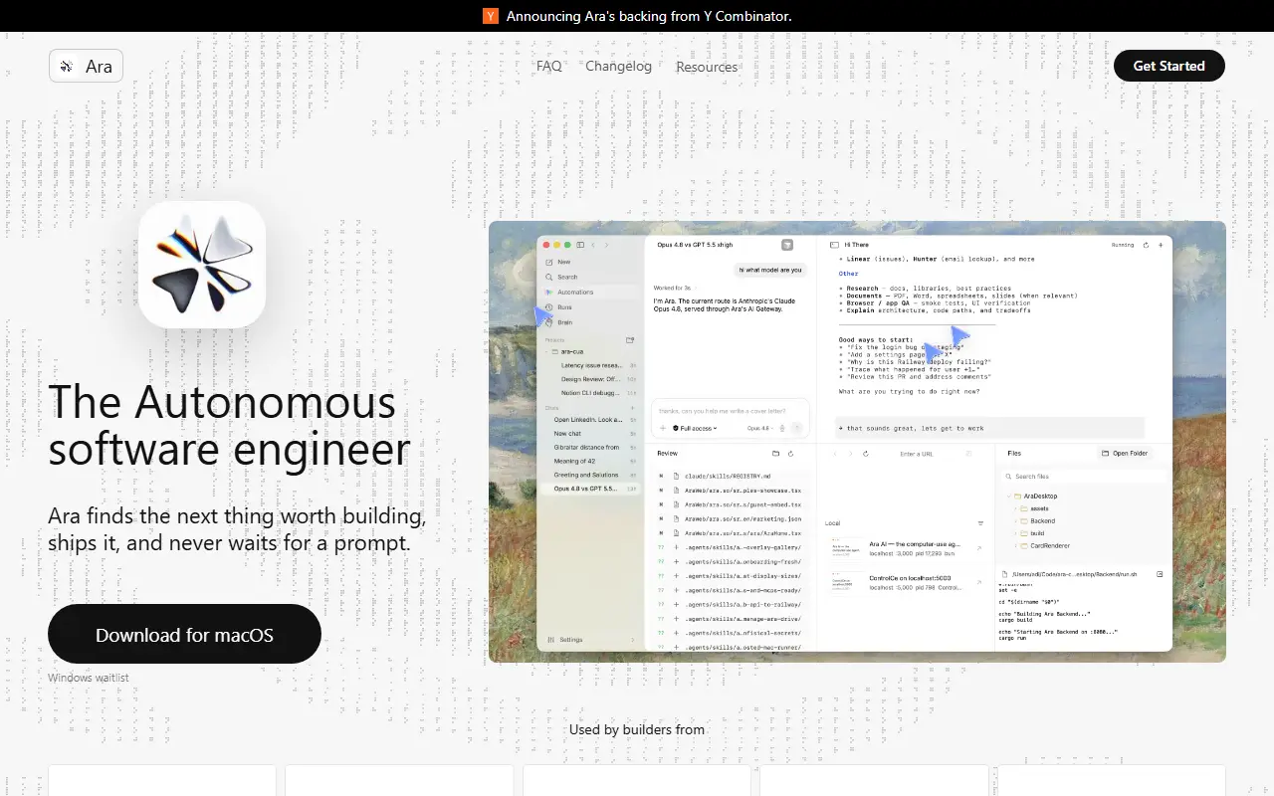The image size is (1274, 796).
Task: Go forward using the app title bar arrow
Action: coord(606,245)
